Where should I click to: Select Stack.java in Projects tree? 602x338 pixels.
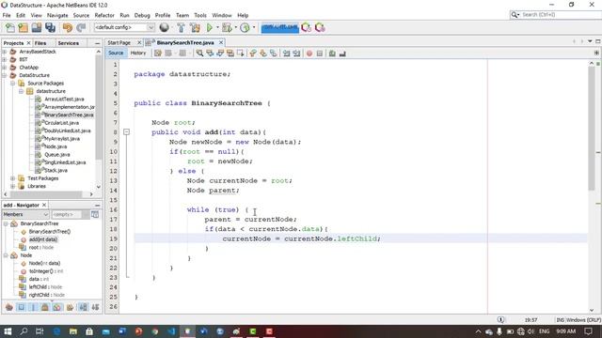coord(55,170)
